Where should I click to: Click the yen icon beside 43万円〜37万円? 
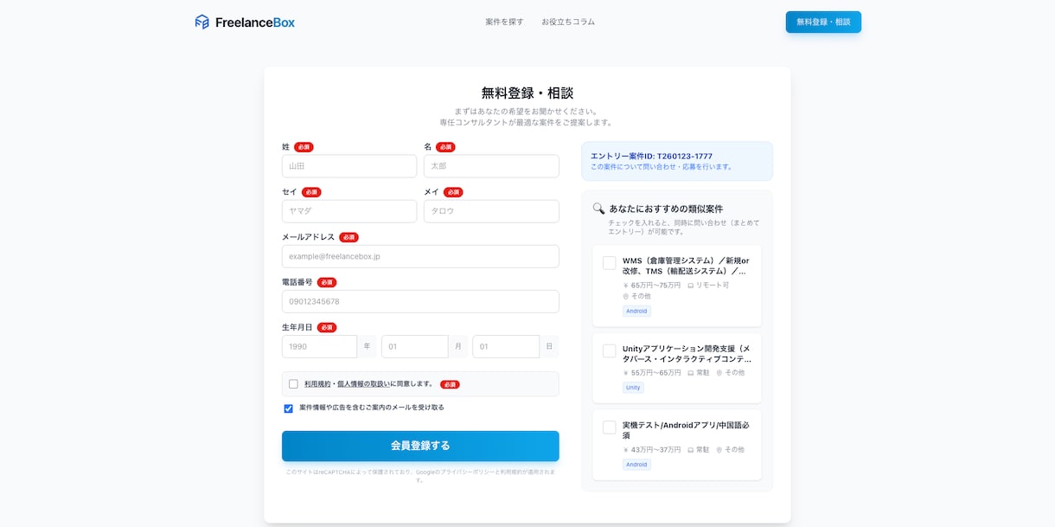626,450
